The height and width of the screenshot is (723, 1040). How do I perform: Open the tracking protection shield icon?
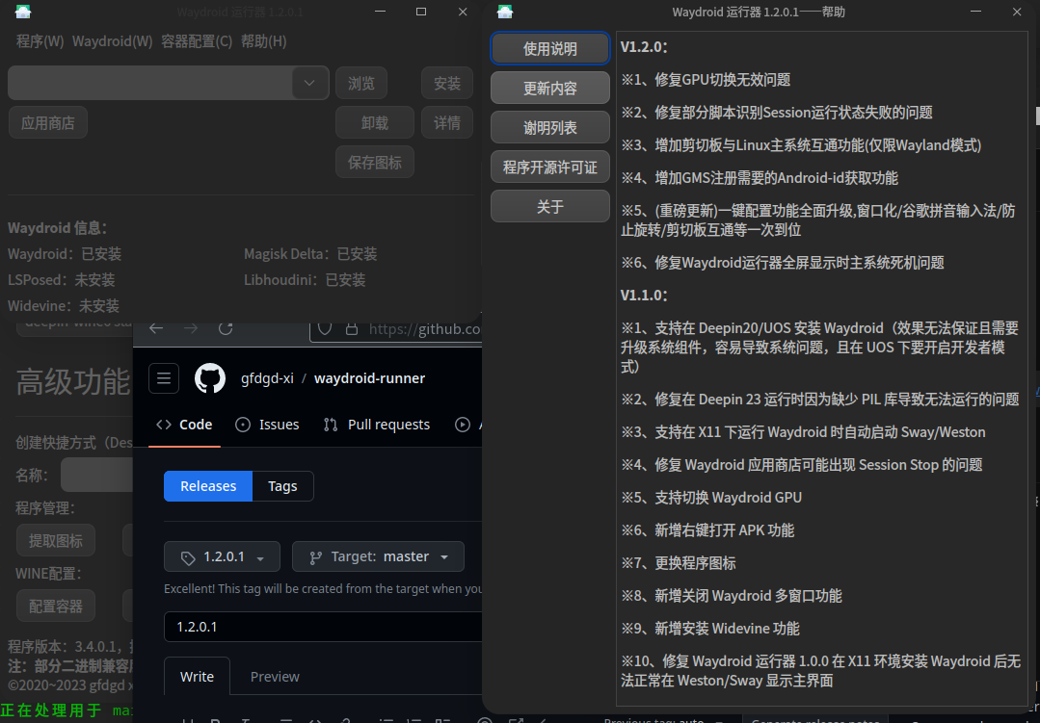324,328
